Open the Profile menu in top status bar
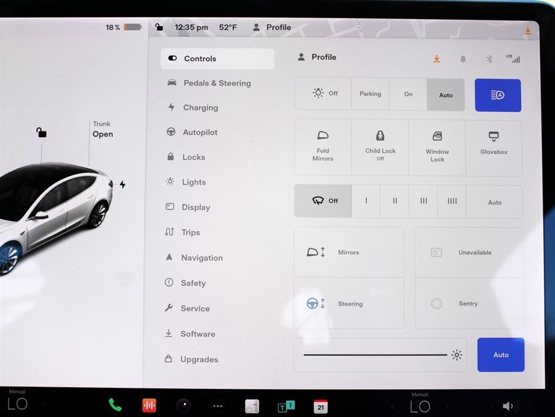This screenshot has height=417, width=555. [x=272, y=27]
